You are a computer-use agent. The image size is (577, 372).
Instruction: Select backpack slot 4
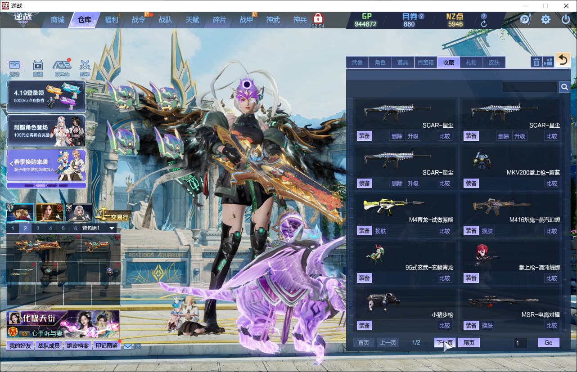click(50, 229)
